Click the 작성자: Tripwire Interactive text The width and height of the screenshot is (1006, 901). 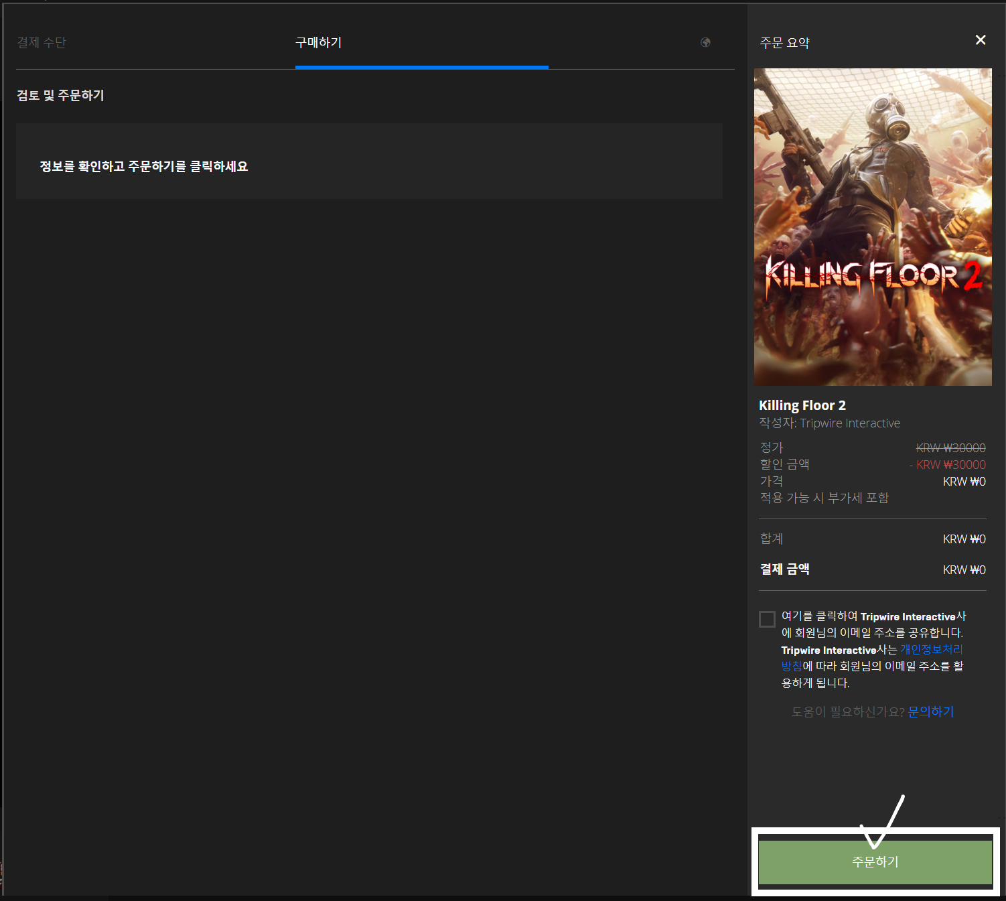coord(829,423)
